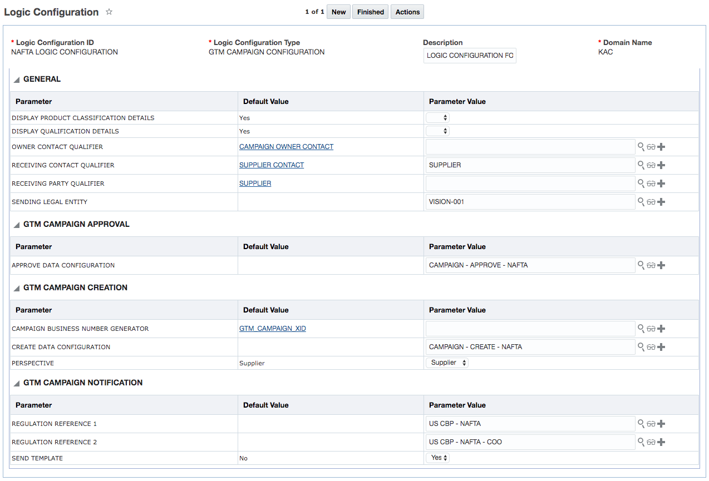This screenshot has width=709, height=481.
Task: Click plus icon for Campaign Business Number Generator
Action: [x=661, y=329]
